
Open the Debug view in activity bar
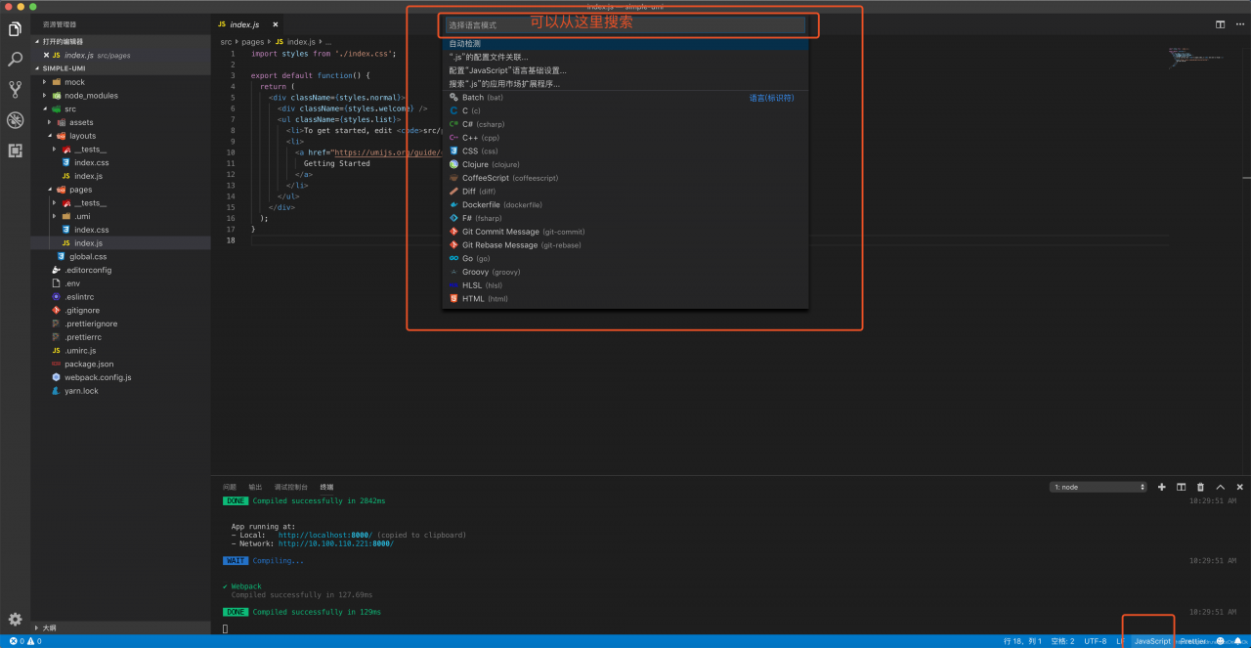click(15, 120)
